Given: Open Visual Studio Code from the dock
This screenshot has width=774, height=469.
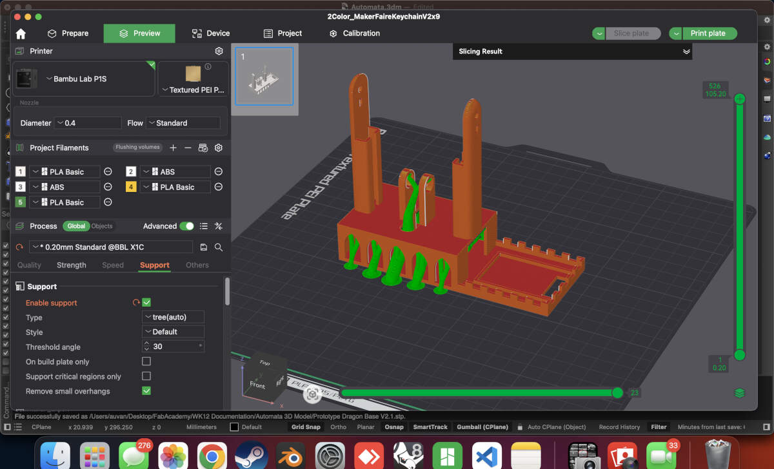Looking at the screenshot, I should coord(486,455).
